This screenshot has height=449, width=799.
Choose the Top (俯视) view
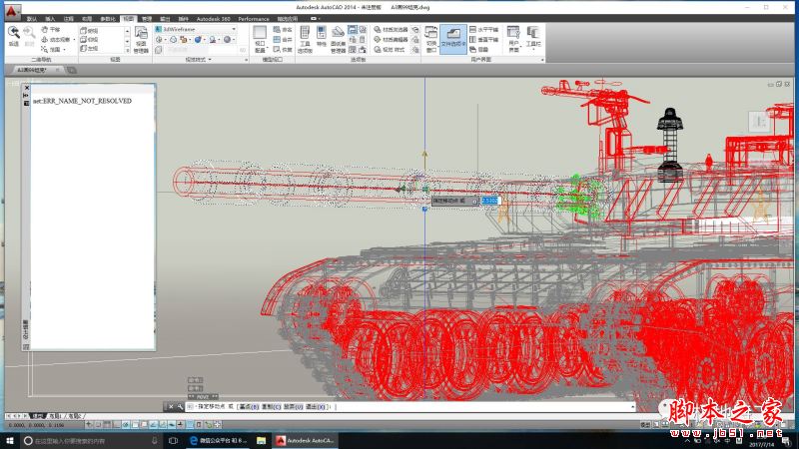point(89,31)
